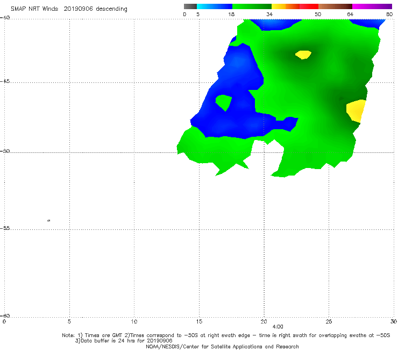This screenshot has height=350, width=398.
Task: Click the yellow-orange segment of the color bar
Action: (286, 6)
